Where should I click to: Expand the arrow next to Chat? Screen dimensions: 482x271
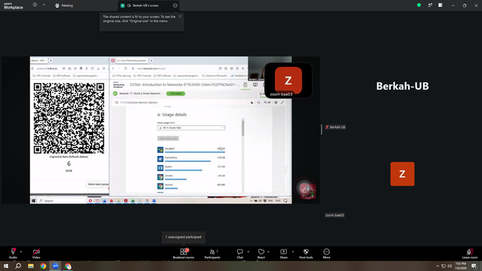[248, 251]
